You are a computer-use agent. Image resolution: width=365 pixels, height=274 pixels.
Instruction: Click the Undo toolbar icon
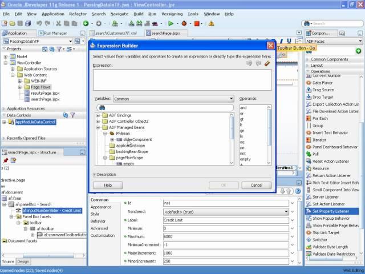tap(39, 23)
